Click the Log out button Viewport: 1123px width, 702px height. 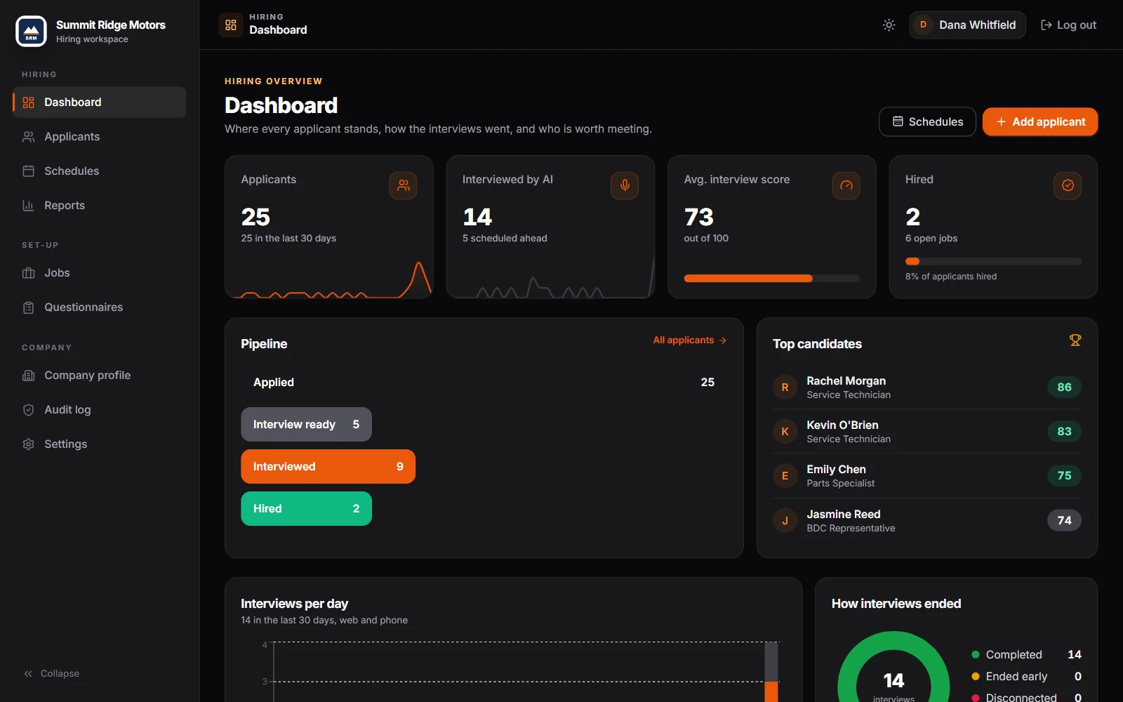(1068, 25)
